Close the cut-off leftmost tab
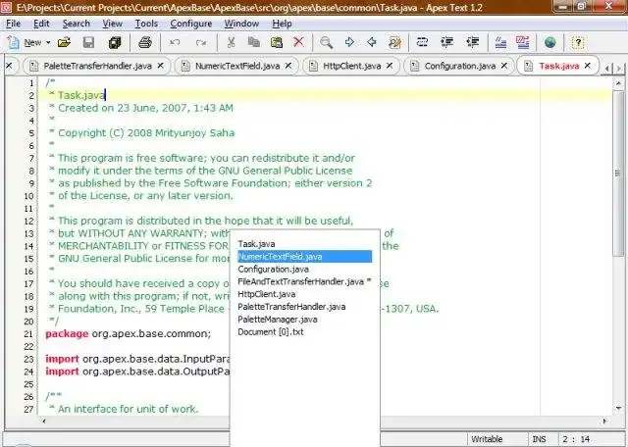The image size is (628, 447). point(10,66)
